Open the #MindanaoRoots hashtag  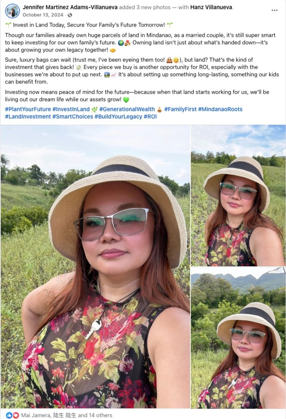point(220,109)
